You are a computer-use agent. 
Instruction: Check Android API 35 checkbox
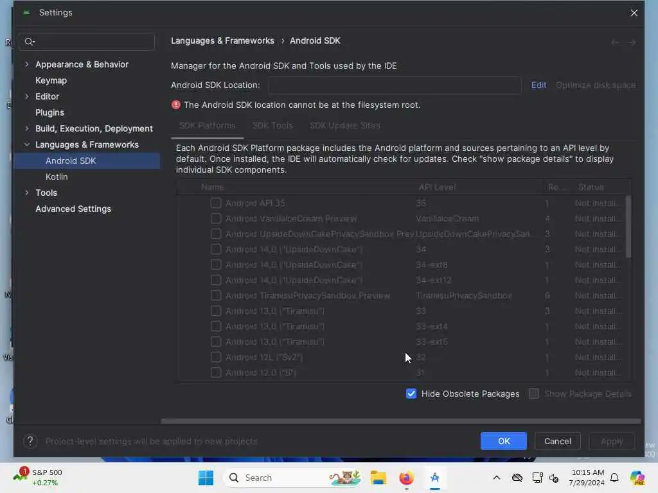point(216,203)
